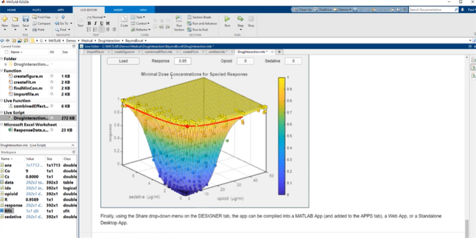Image resolution: width=476 pixels, height=238 pixels.
Task: Select right text alignment
Action: (x=114, y=29)
